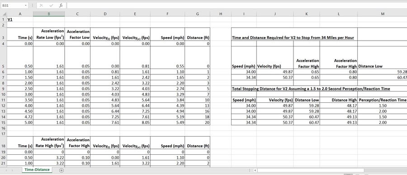The image size is (407, 175).
Task: Select column M header
Action: tap(382, 14)
